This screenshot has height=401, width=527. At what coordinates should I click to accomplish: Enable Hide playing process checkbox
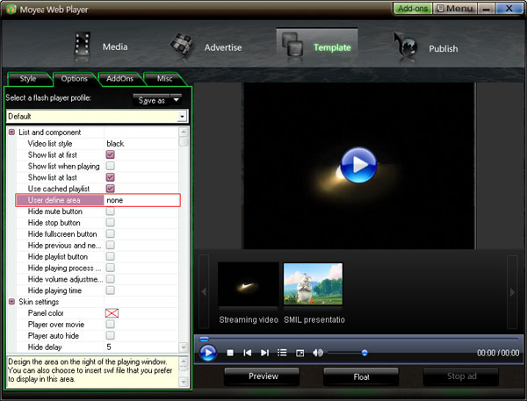point(111,268)
